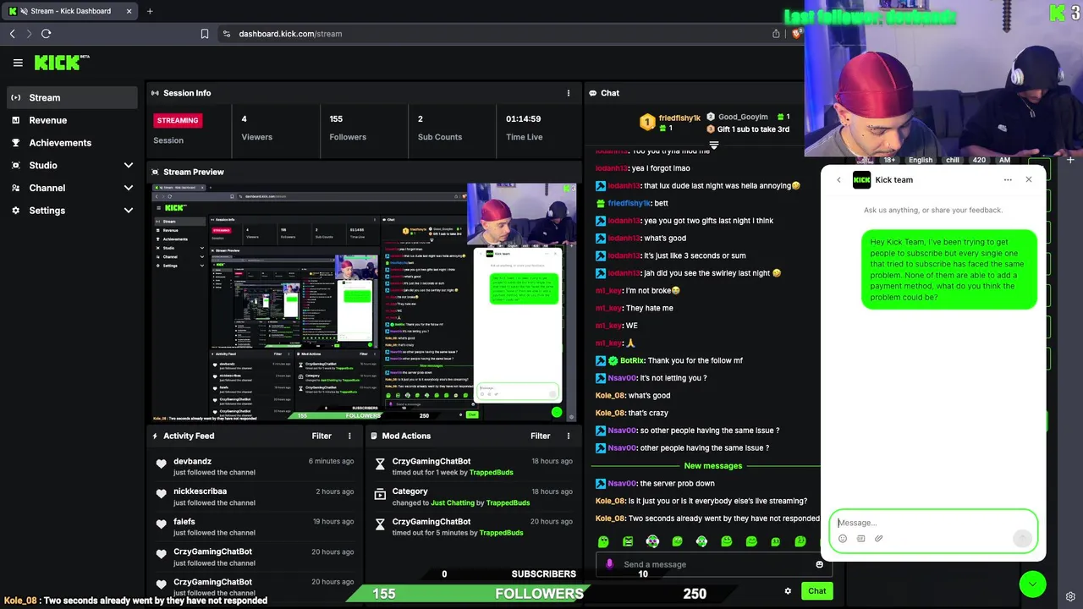This screenshot has width=1083, height=609.
Task: Bookmark this page using the bookmark icon
Action: 205,34
